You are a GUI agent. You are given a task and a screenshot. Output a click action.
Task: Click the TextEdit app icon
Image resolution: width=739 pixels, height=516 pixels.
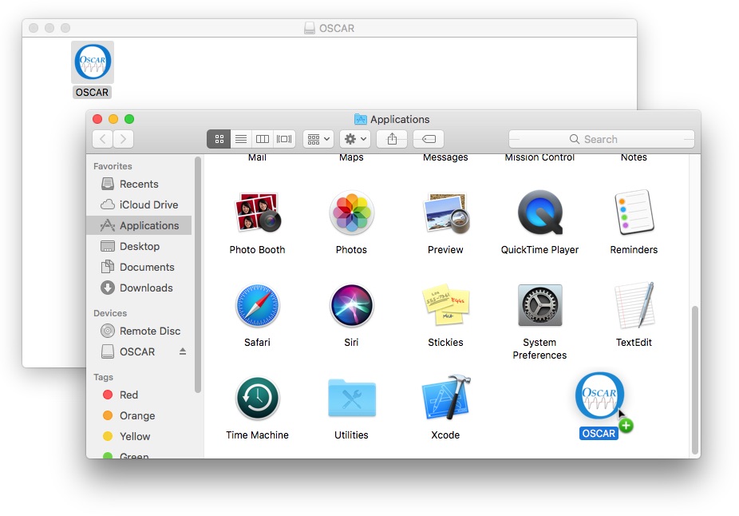(634, 305)
